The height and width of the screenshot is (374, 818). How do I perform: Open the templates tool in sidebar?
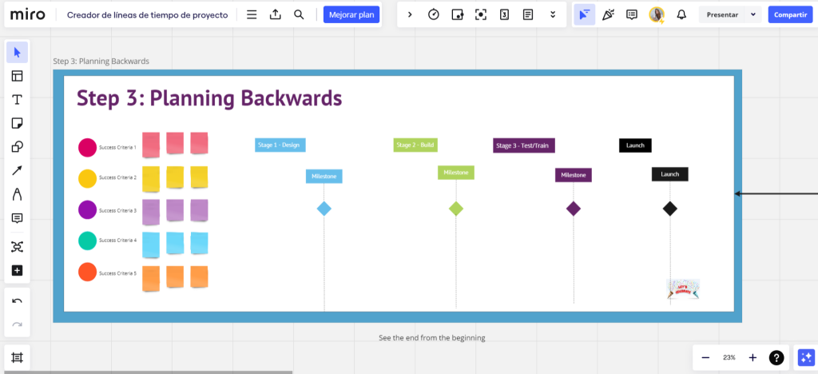[x=17, y=76]
